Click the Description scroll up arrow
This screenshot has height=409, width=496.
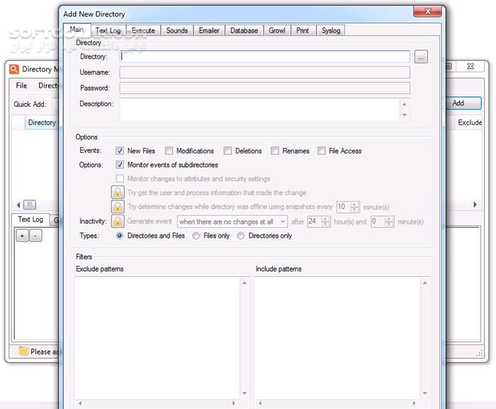pyautogui.click(x=405, y=104)
